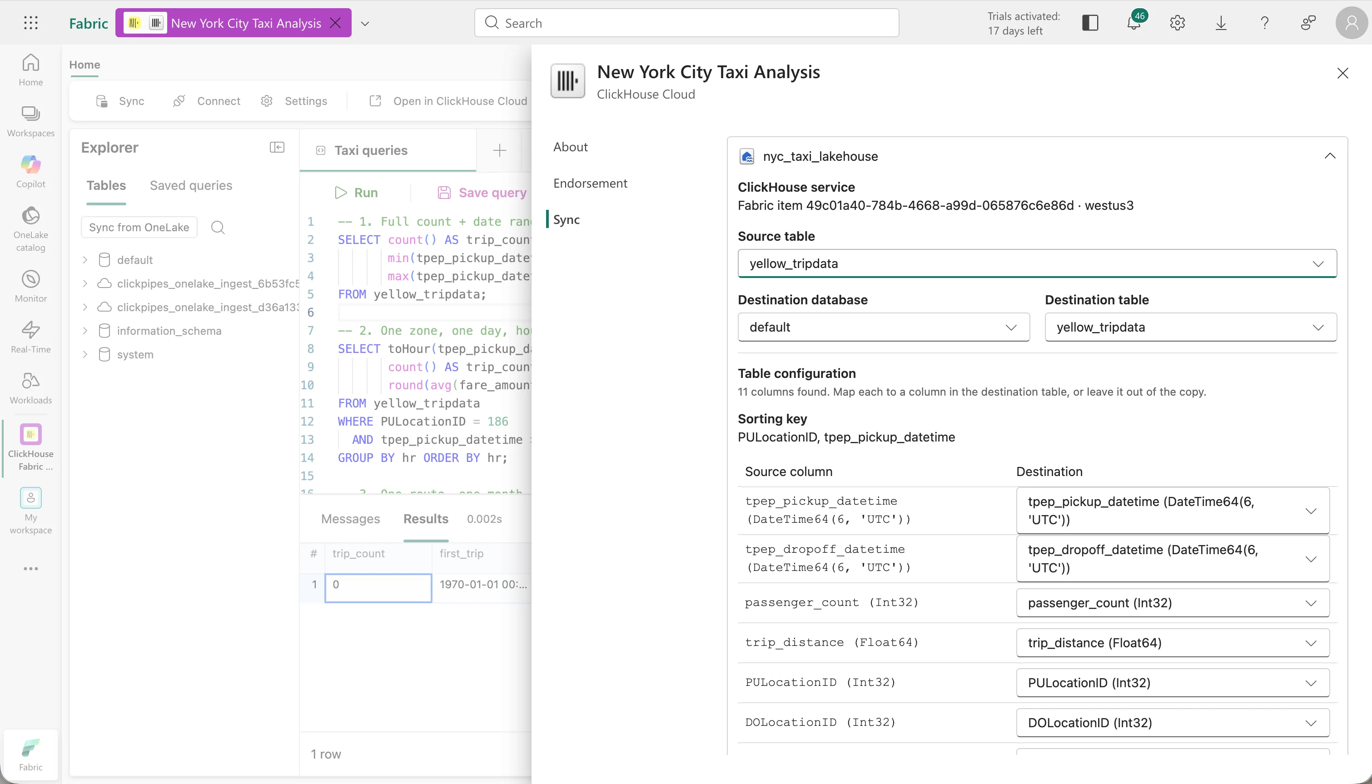
Task: Click the search icon in Explorer
Action: click(x=218, y=227)
